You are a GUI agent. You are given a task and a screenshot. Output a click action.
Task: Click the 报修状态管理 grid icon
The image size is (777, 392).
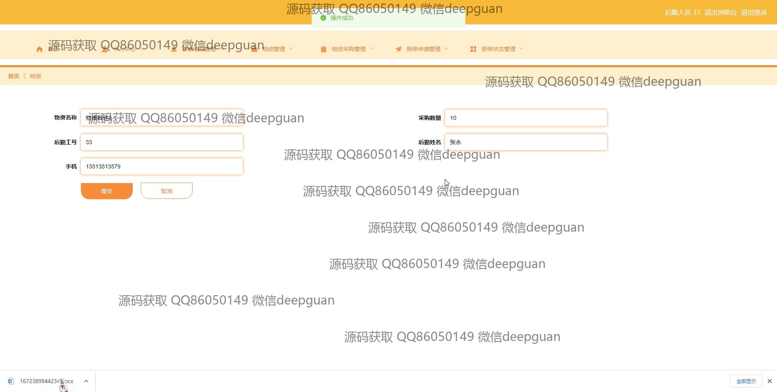473,49
